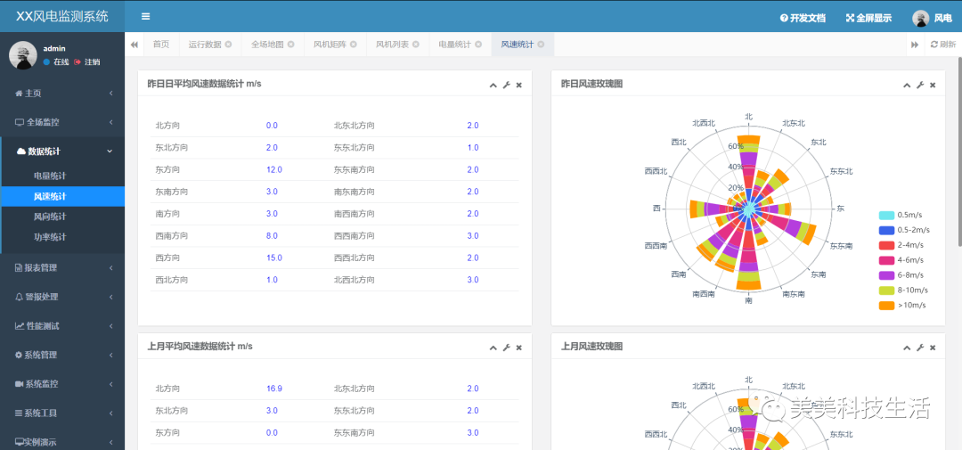Click the 注销 logout link

pos(87,62)
